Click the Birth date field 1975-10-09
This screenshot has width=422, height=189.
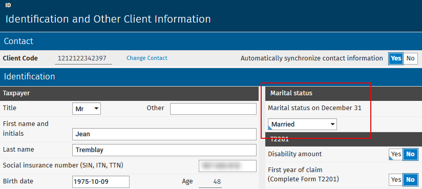pos(101,182)
